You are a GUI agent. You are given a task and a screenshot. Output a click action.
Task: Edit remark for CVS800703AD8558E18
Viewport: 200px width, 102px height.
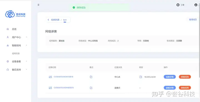tap(91, 77)
